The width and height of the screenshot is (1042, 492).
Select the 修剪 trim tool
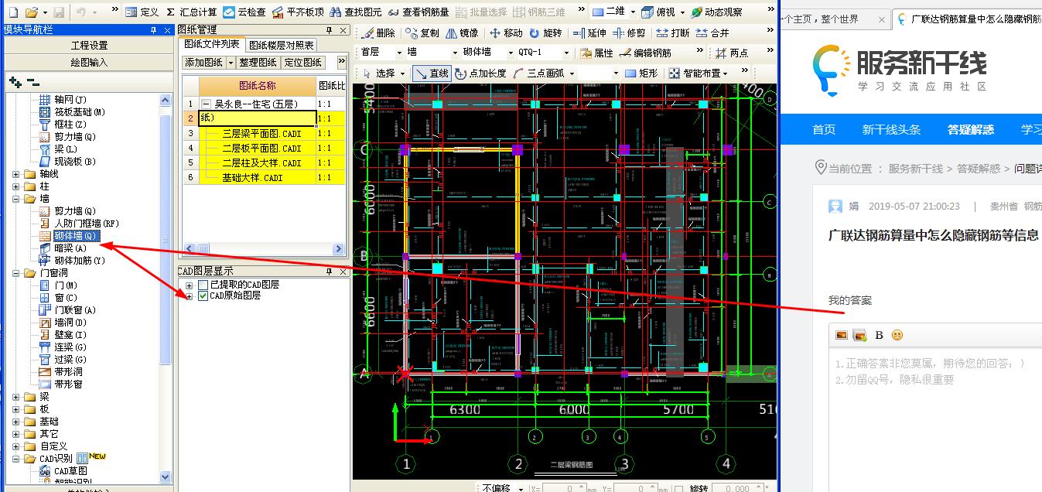click(629, 32)
